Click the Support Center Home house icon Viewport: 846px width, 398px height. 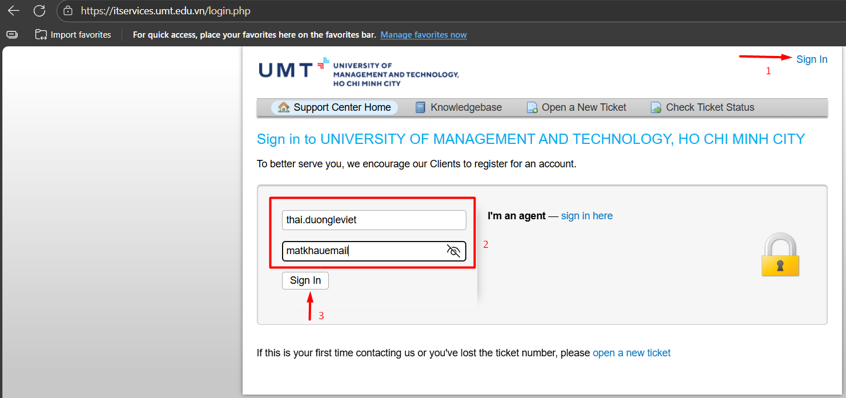pyautogui.click(x=284, y=107)
